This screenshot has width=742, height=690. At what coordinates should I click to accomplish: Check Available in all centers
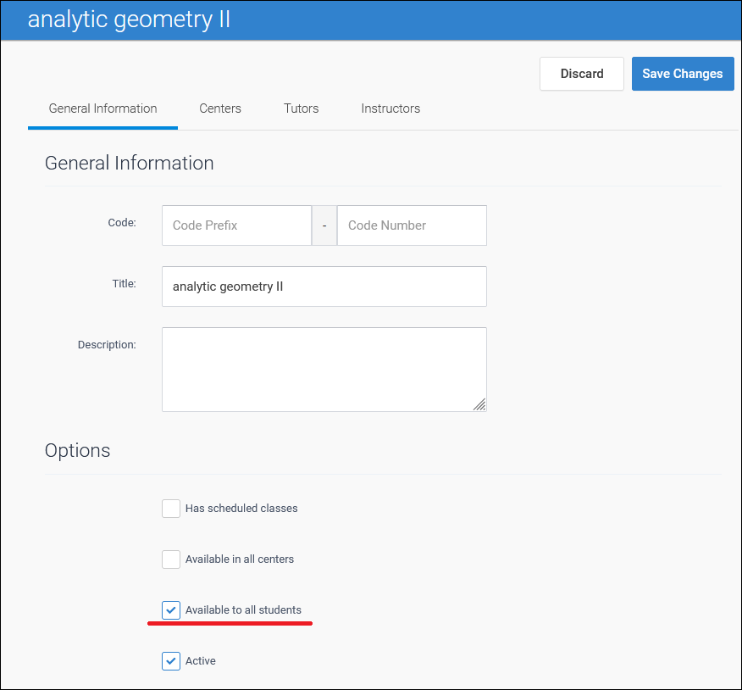171,559
